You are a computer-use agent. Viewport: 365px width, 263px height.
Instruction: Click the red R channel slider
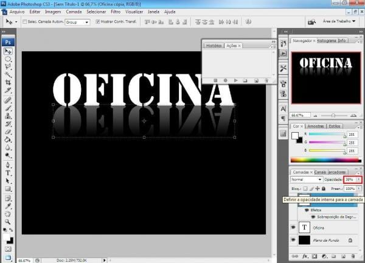(x=327, y=135)
